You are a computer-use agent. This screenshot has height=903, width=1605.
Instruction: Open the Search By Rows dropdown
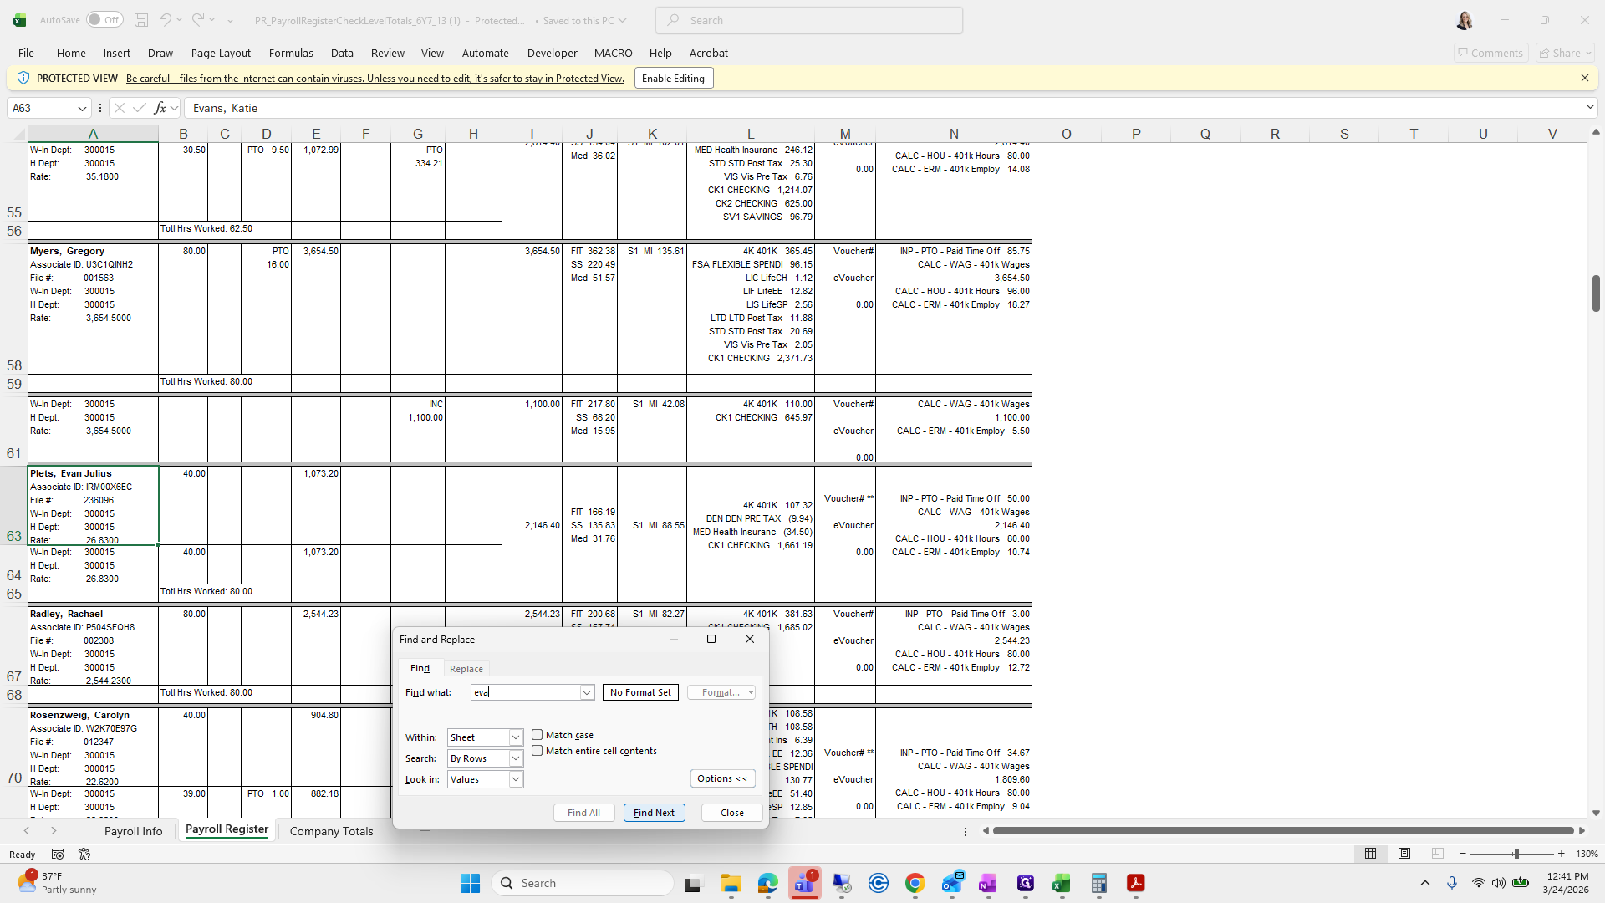click(x=516, y=758)
